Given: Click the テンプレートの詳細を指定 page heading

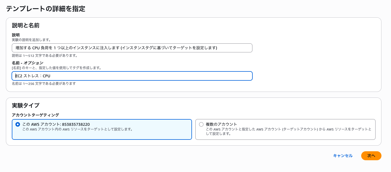Looking at the screenshot, I should pyautogui.click(x=46, y=9).
